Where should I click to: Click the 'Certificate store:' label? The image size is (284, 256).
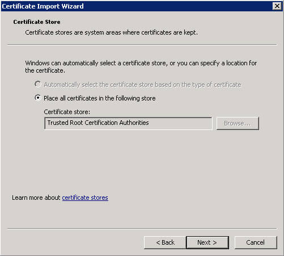point(67,112)
